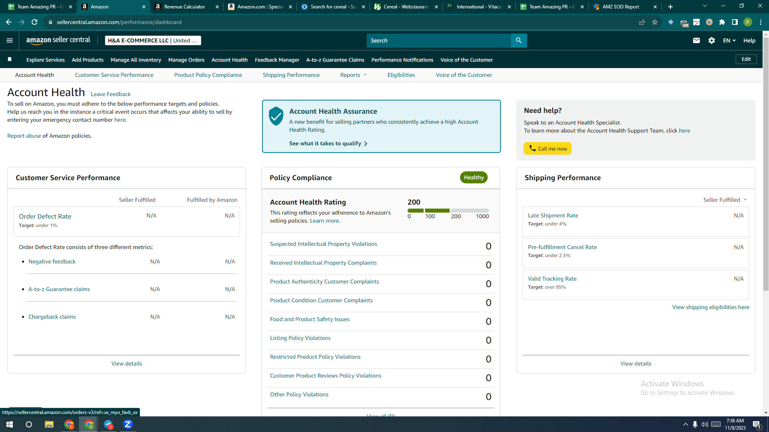Open Feedback Manager in navigation bar

(277, 60)
